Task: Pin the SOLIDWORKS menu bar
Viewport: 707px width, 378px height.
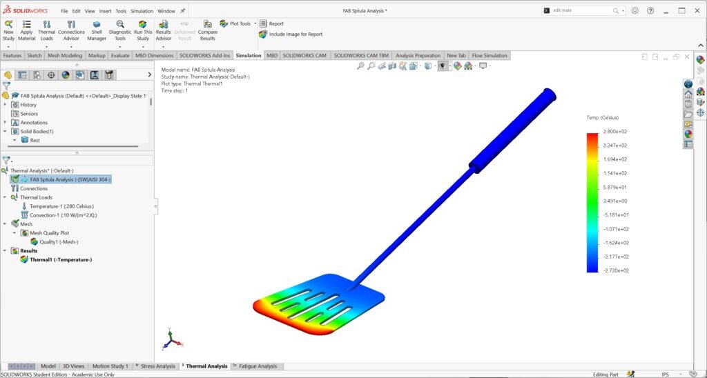Action: 182,11
